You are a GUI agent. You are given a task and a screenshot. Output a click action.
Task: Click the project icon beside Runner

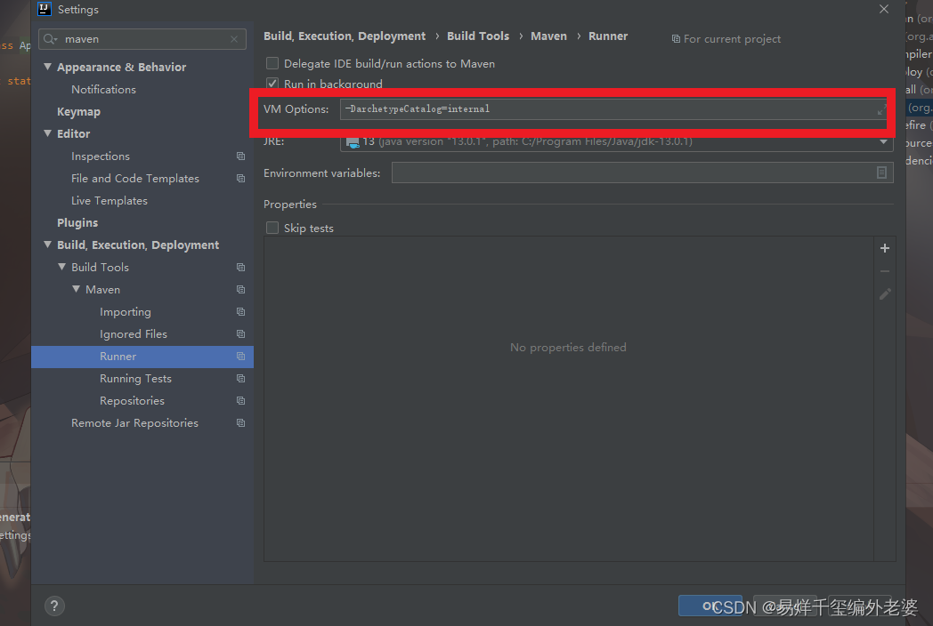click(x=241, y=356)
